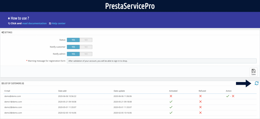Screen dimensions: 260x119
Task: Click Activated checkmark for demo1@demo.com
Action: coord(171,102)
